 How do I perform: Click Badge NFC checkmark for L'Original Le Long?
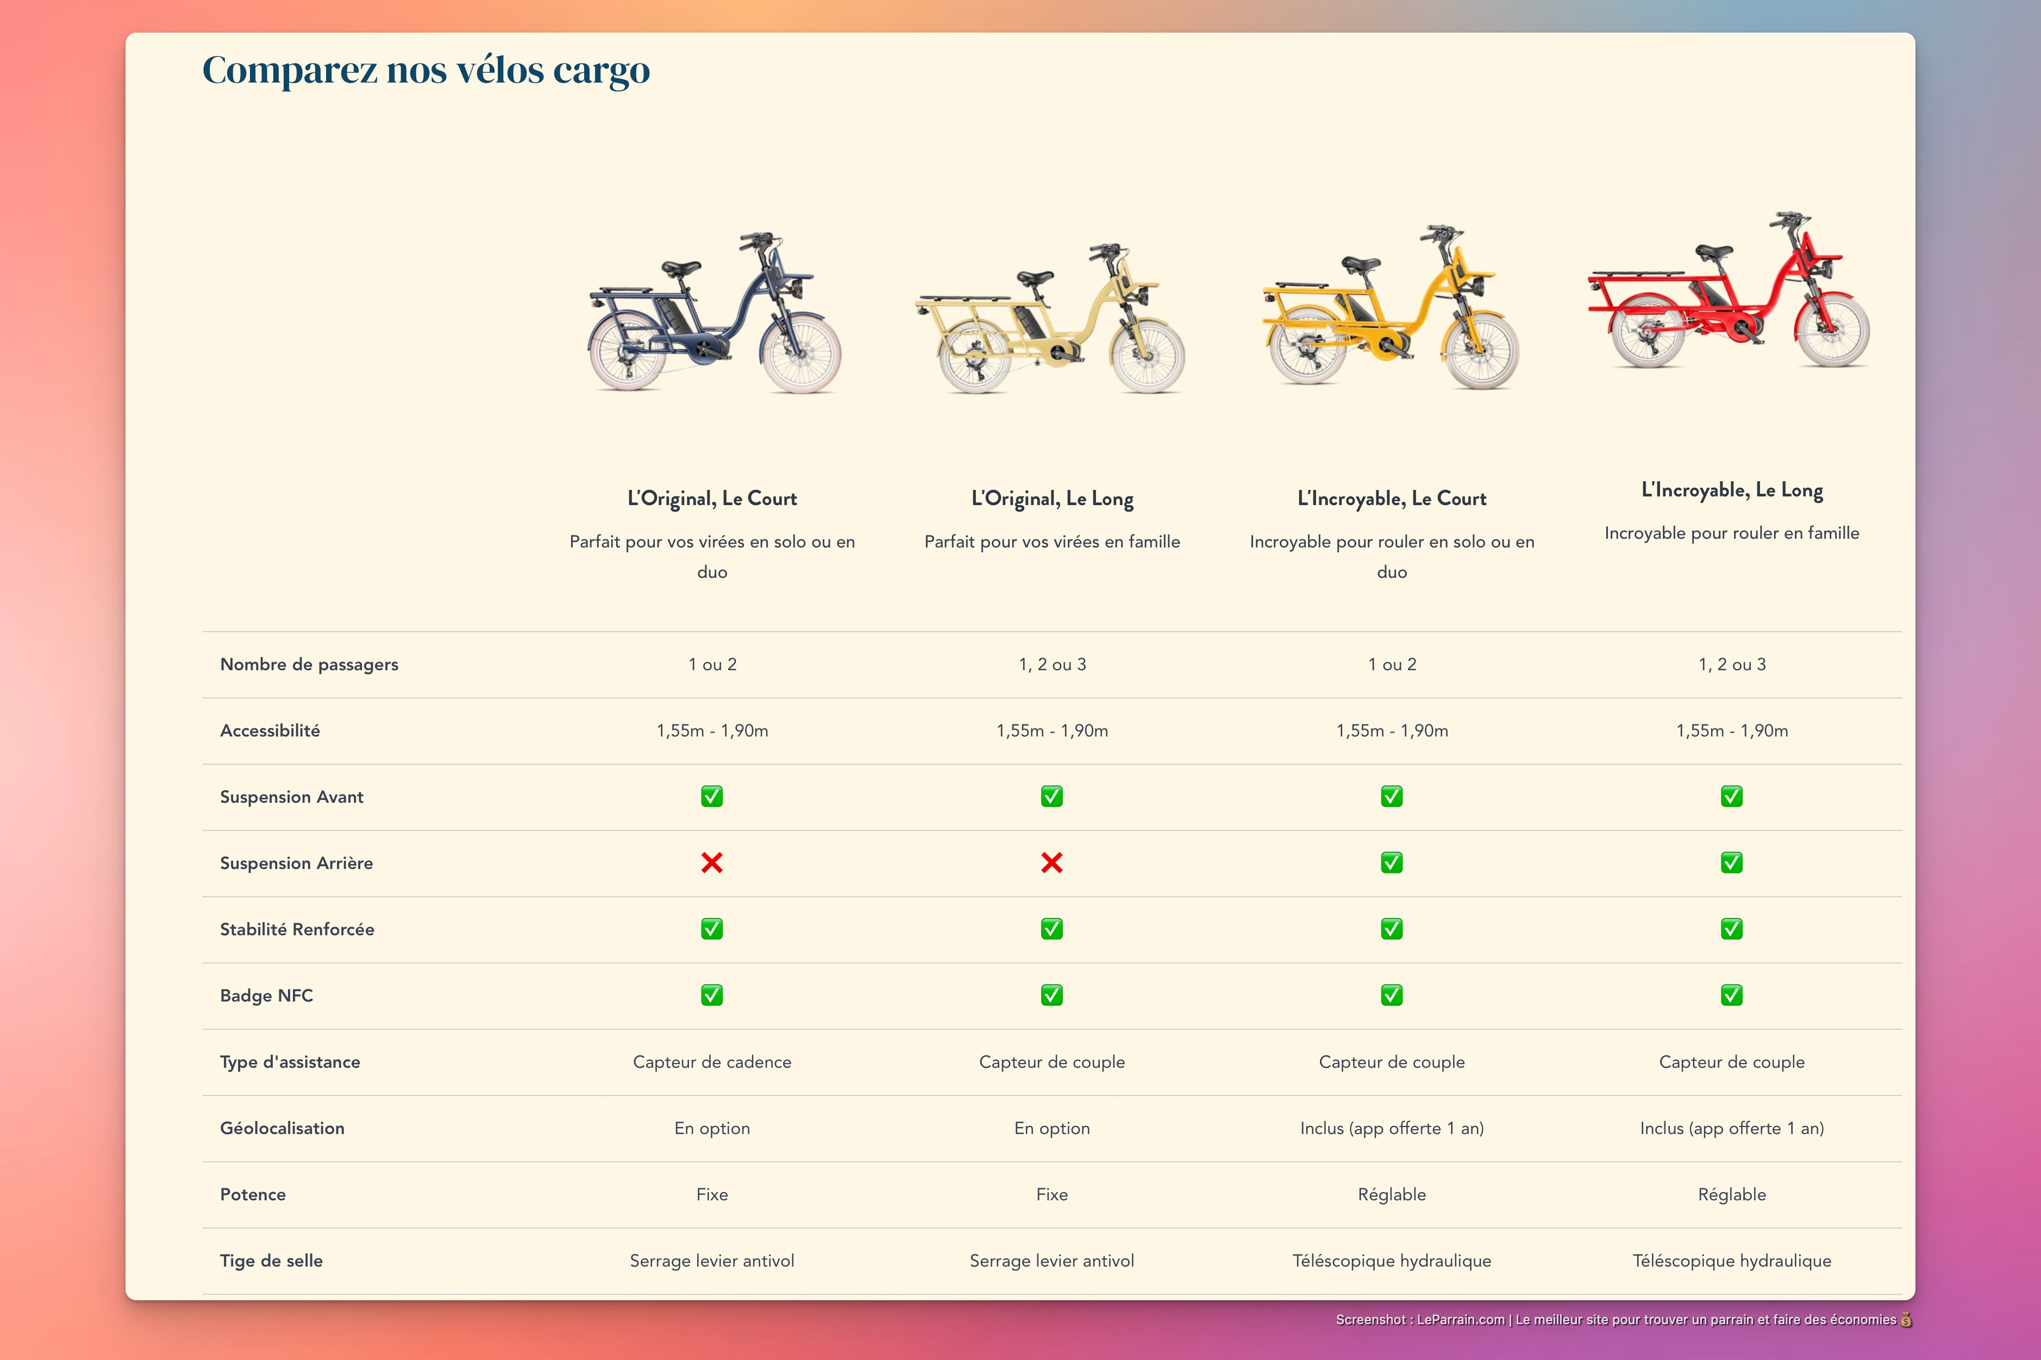pyautogui.click(x=1051, y=995)
